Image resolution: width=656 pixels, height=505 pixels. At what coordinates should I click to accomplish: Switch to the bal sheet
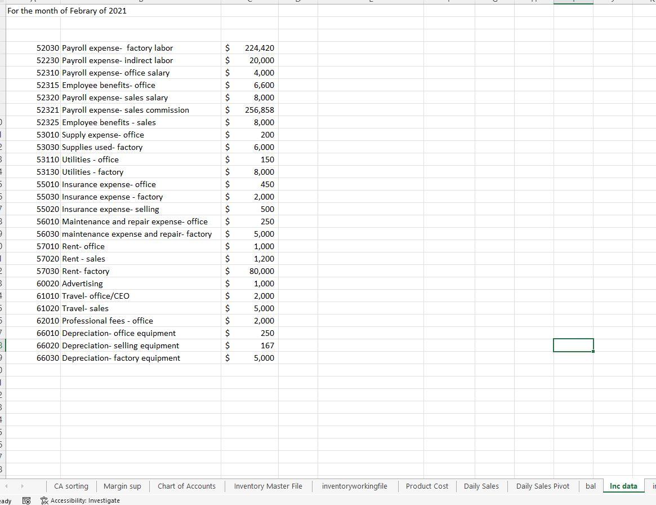pyautogui.click(x=590, y=486)
